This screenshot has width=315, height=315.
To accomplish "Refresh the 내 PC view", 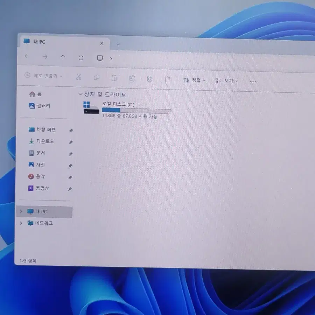I will (x=81, y=58).
